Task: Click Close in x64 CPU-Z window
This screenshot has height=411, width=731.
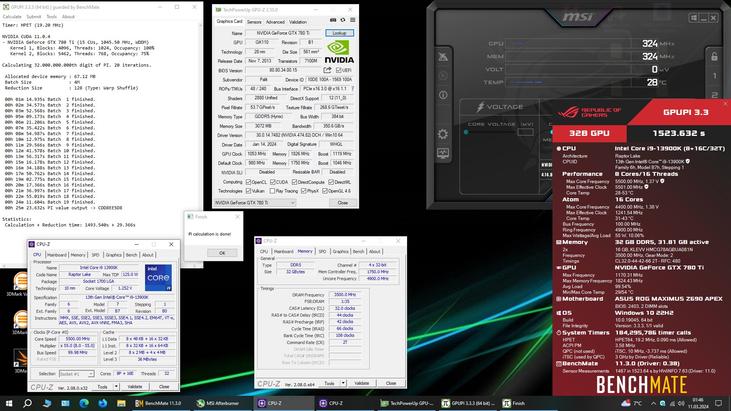Action: point(391,383)
